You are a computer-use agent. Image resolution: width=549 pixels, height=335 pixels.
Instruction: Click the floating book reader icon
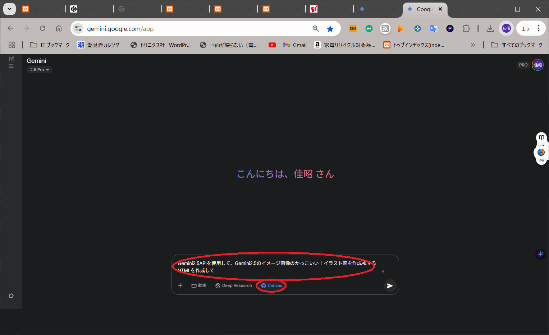pyautogui.click(x=541, y=138)
